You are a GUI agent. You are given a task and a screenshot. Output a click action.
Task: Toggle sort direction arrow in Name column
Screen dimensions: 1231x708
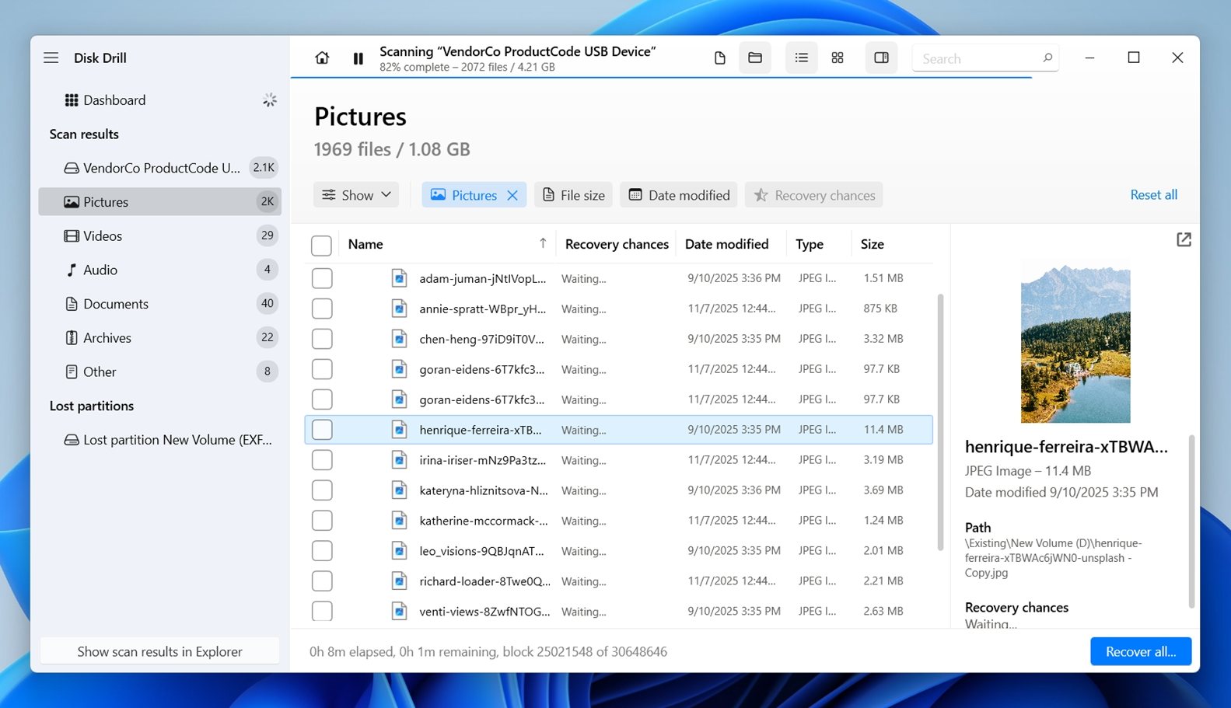543,243
